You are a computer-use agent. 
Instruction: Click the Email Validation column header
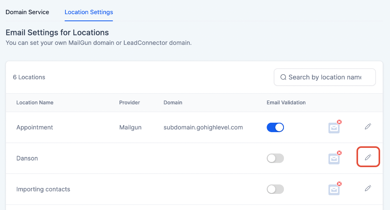click(x=286, y=103)
